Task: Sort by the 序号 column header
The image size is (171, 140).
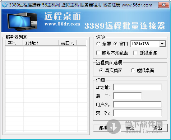Action: pos(14,43)
